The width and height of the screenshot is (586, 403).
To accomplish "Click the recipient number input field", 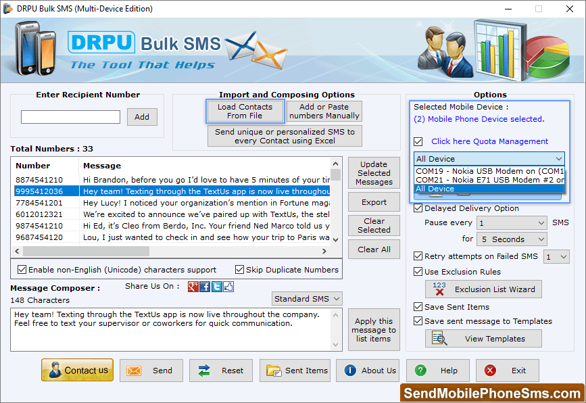I will [71, 117].
